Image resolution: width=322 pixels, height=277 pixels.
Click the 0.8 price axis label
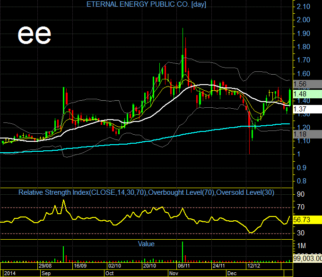[x=302, y=181]
